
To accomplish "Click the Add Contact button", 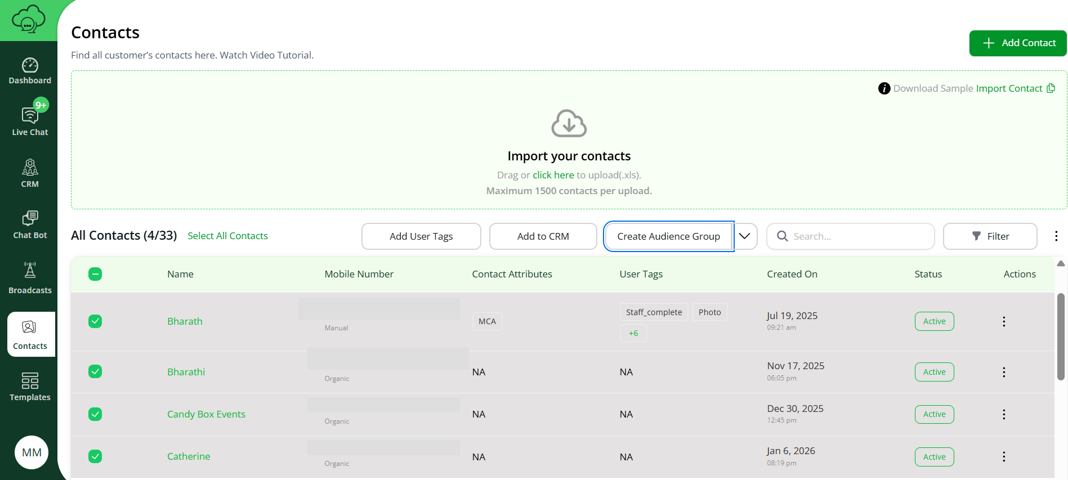I will tap(1017, 43).
